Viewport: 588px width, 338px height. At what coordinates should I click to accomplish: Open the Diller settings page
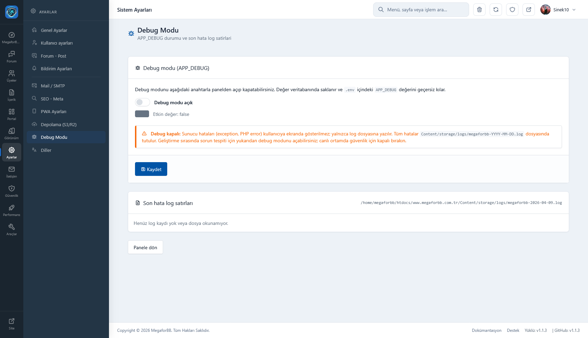[x=46, y=150]
